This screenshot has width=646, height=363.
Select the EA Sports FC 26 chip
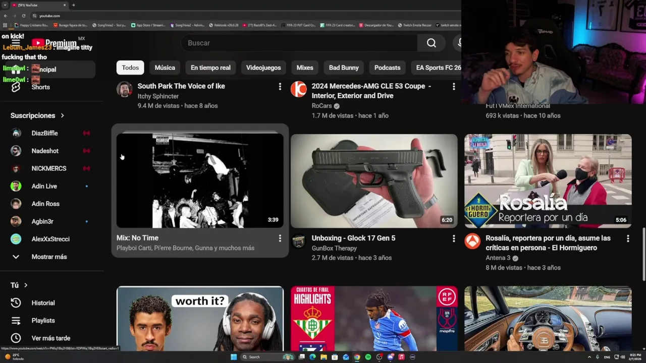[x=437, y=68]
